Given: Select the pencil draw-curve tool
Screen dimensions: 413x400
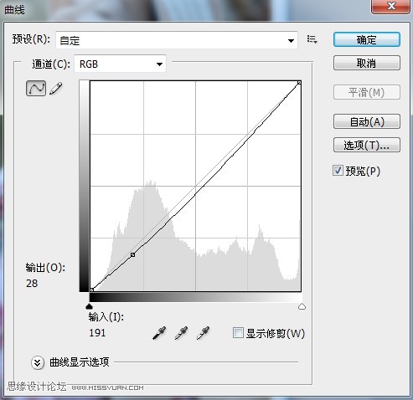Looking at the screenshot, I should pos(55,89).
